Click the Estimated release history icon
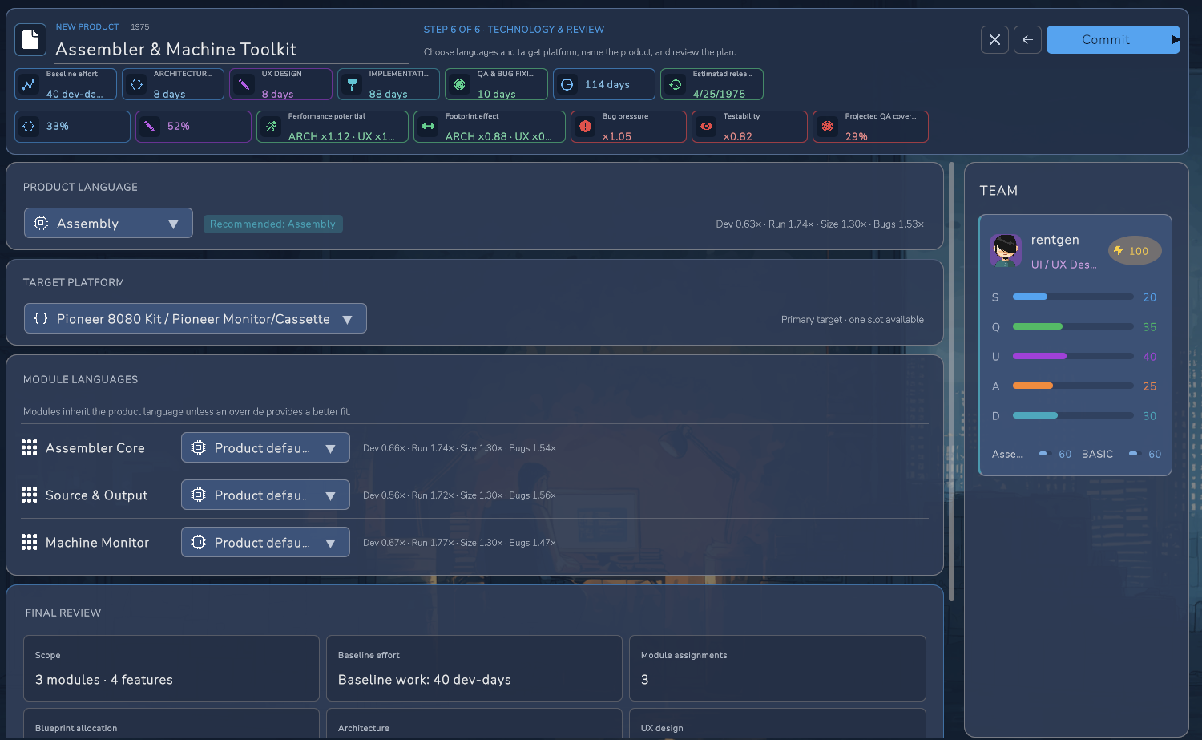 676,84
